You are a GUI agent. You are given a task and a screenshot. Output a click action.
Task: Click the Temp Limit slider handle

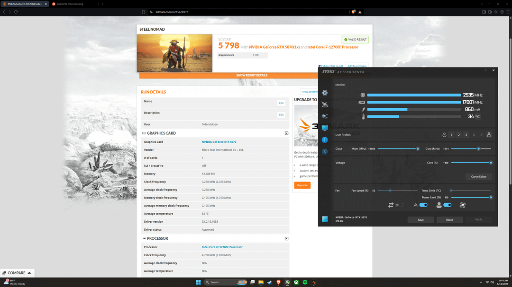point(451,191)
